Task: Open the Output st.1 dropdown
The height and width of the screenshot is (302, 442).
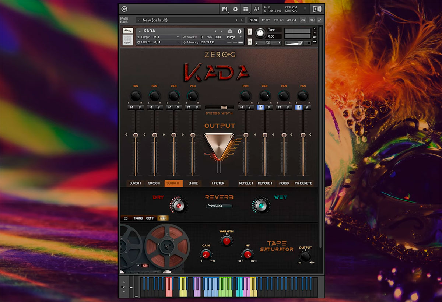Action: [x=158, y=37]
